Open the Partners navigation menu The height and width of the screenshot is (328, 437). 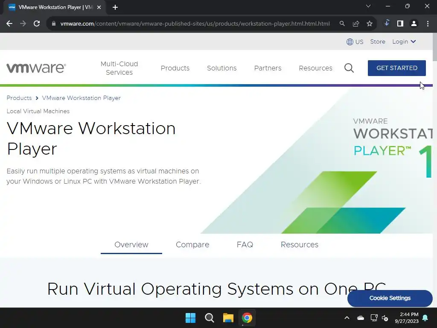click(x=268, y=68)
